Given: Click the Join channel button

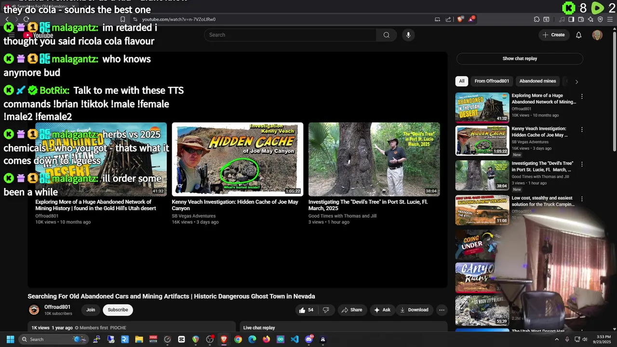Looking at the screenshot, I should point(91,310).
